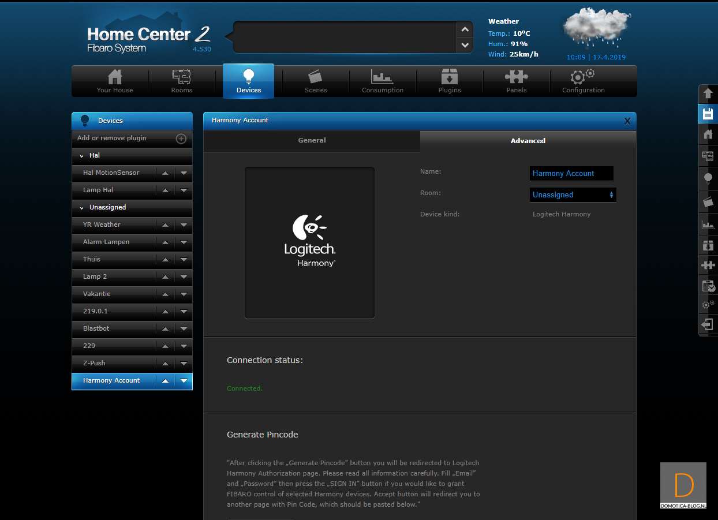Open the Your House section

(x=115, y=81)
